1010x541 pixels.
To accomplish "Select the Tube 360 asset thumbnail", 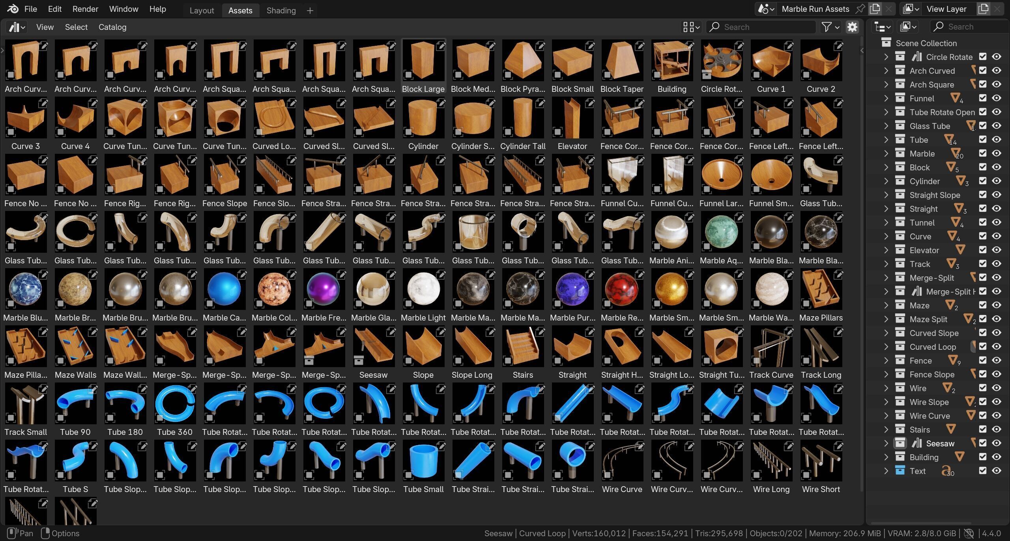I will pos(175,404).
